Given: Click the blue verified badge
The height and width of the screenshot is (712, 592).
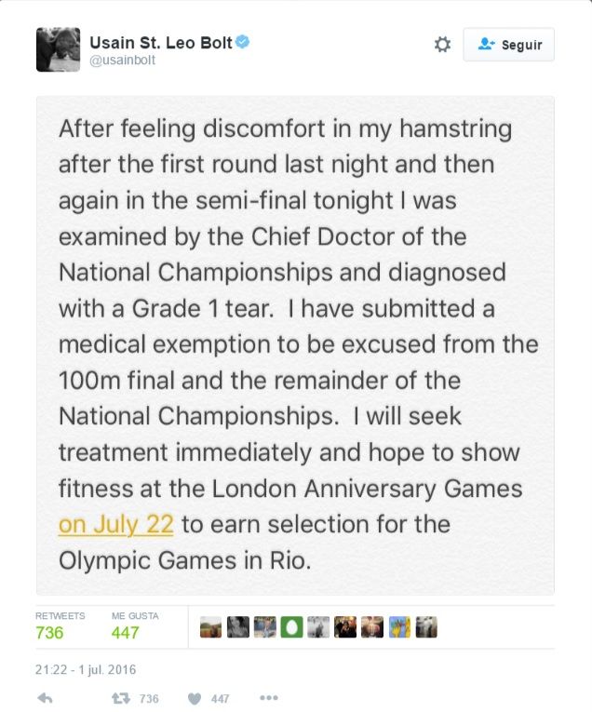Looking at the screenshot, I should pyautogui.click(x=241, y=43).
